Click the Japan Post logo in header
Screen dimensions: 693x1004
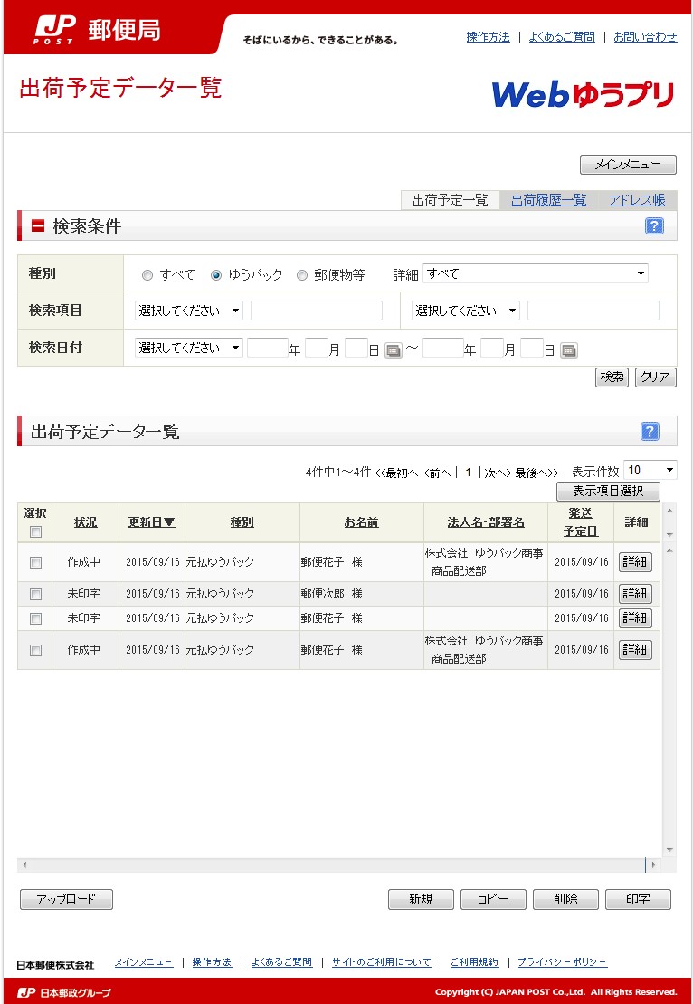tap(97, 30)
